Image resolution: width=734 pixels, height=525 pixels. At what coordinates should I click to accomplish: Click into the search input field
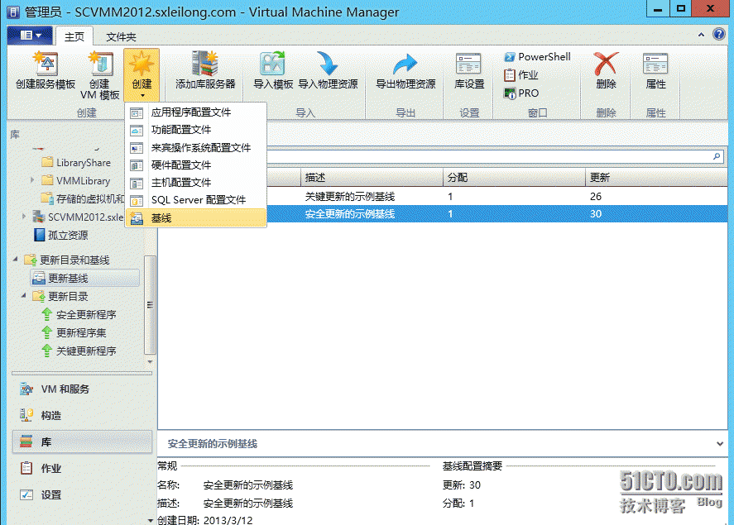click(487, 156)
